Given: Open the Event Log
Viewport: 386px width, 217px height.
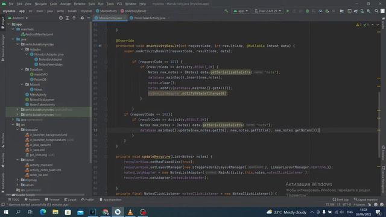Looking at the screenshot, I should tap(340, 200).
